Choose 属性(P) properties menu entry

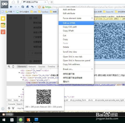point(76,82)
